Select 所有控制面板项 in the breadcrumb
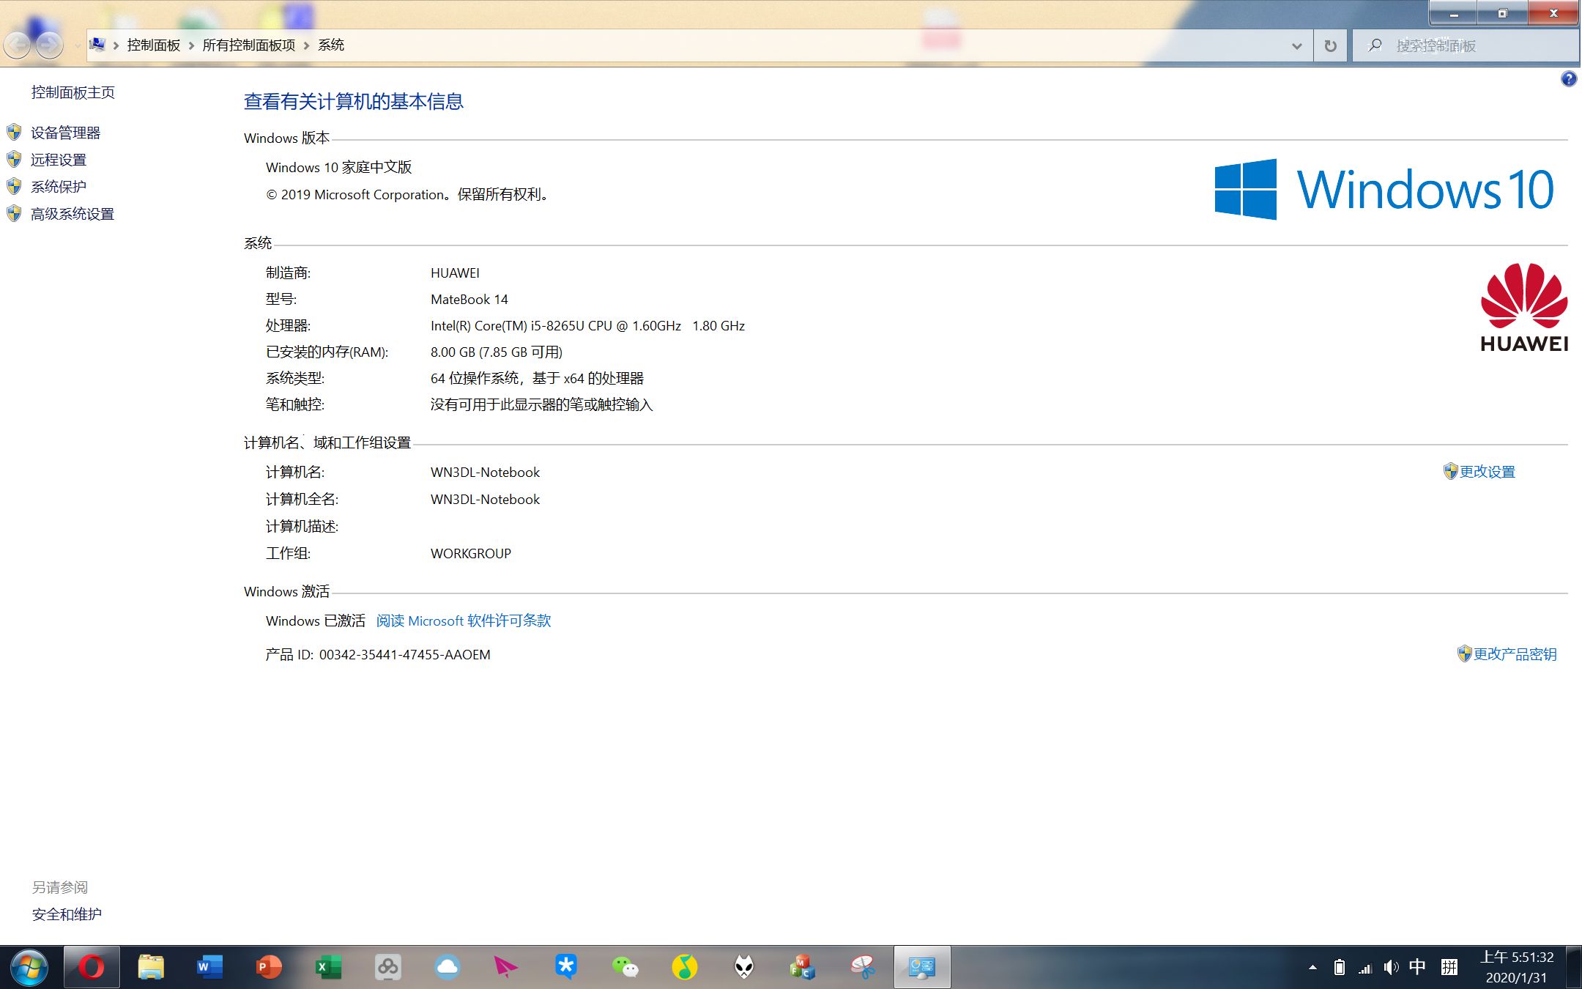This screenshot has width=1582, height=989. (x=248, y=45)
